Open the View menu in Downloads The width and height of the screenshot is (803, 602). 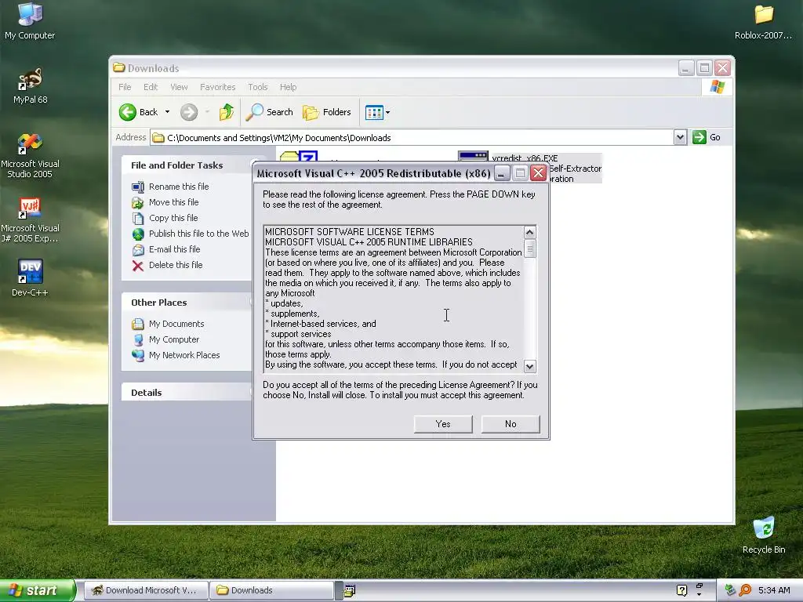(x=179, y=87)
